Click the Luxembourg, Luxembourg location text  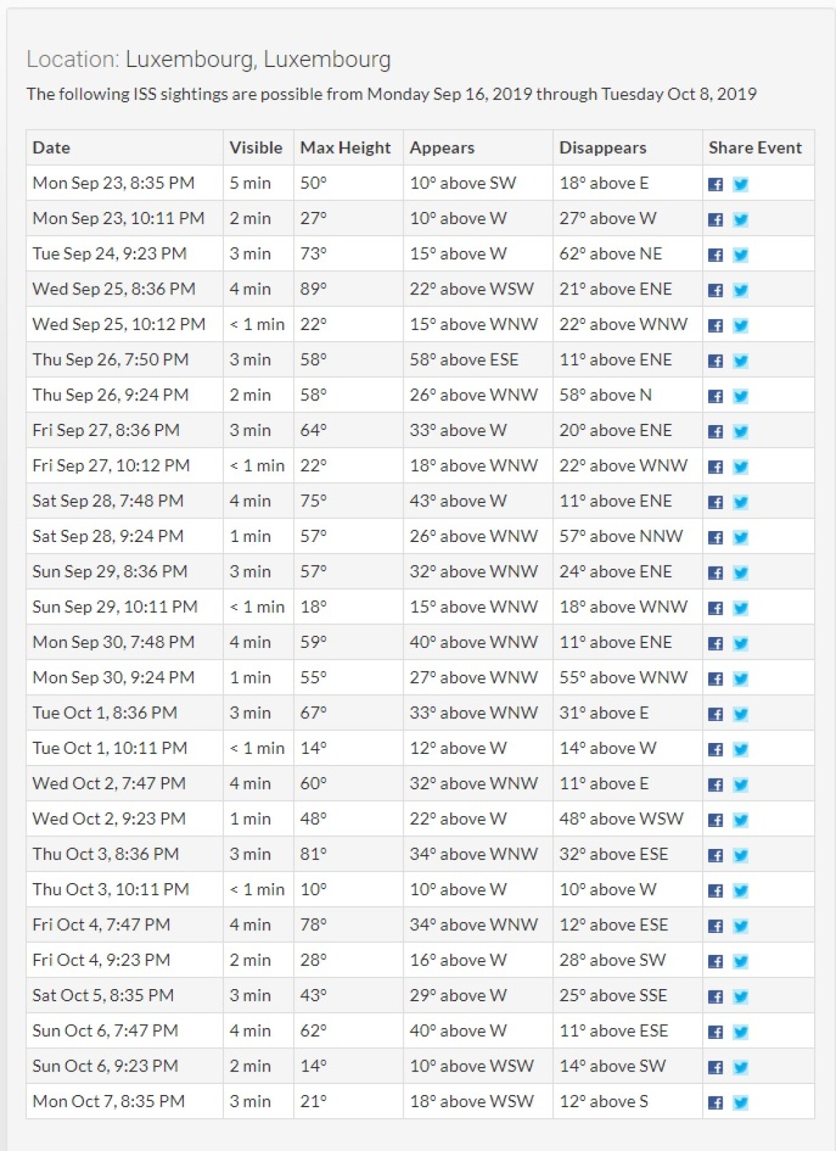pos(257,59)
